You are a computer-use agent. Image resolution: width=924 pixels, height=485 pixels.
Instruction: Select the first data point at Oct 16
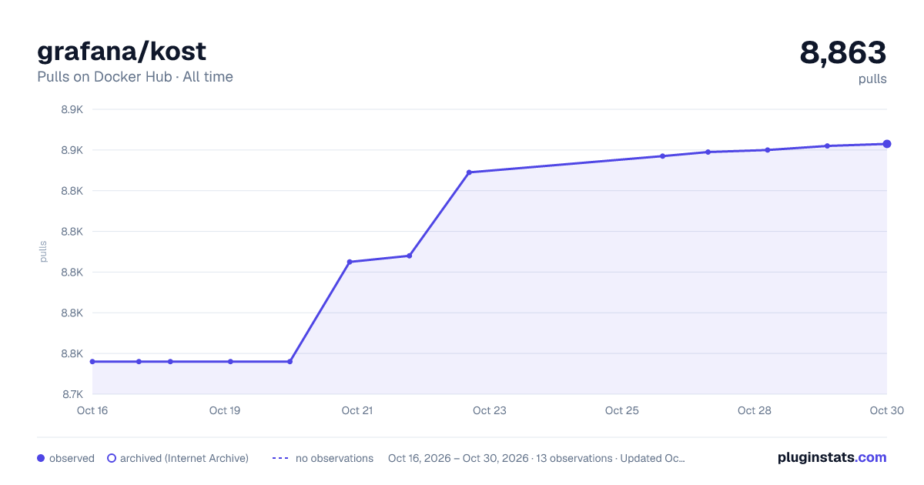[92, 361]
